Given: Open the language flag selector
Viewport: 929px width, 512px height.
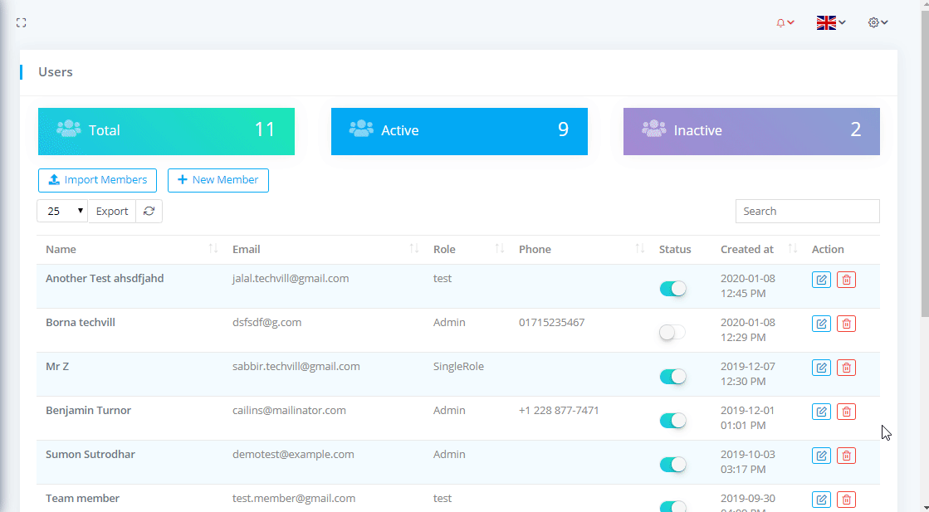Looking at the screenshot, I should click(x=830, y=23).
